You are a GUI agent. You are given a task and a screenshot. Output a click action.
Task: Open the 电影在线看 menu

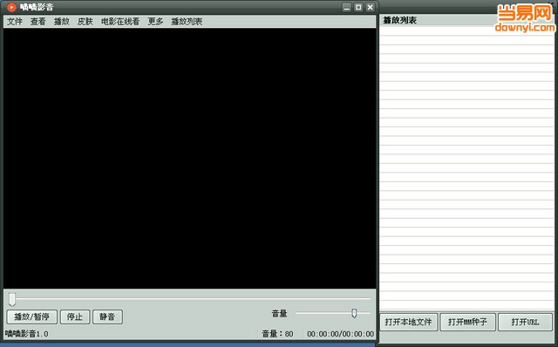(x=120, y=21)
